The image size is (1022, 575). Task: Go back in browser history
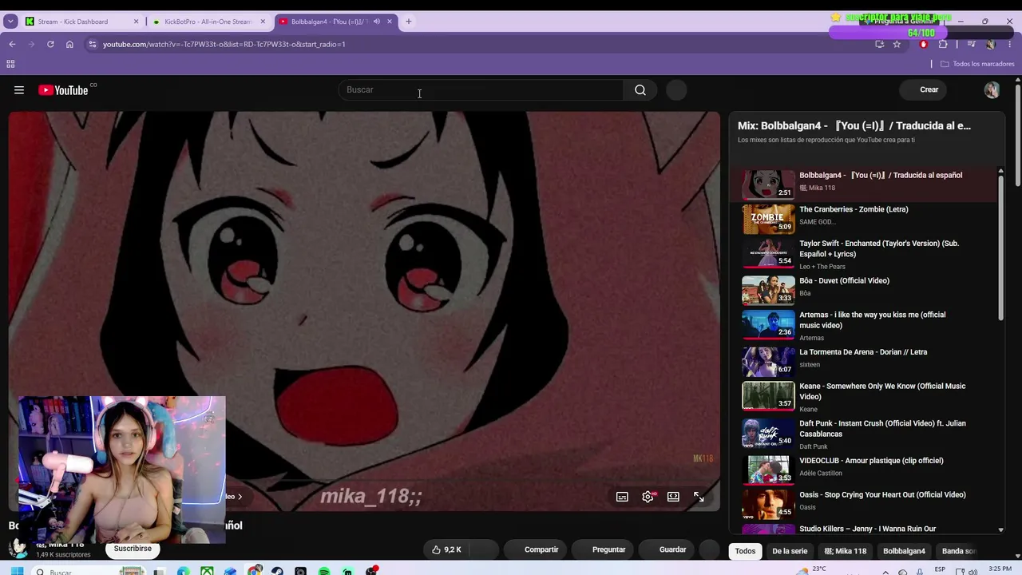point(12,44)
